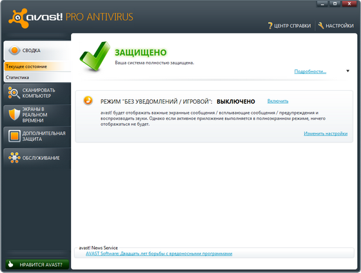Minimize the avast! window
Image resolution: width=361 pixels, height=273 pixels.
coord(323,4)
